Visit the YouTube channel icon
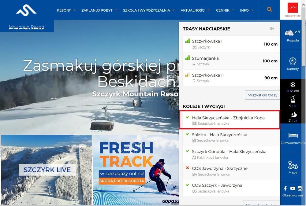Viewport: 306px width, 206px height. (293, 188)
